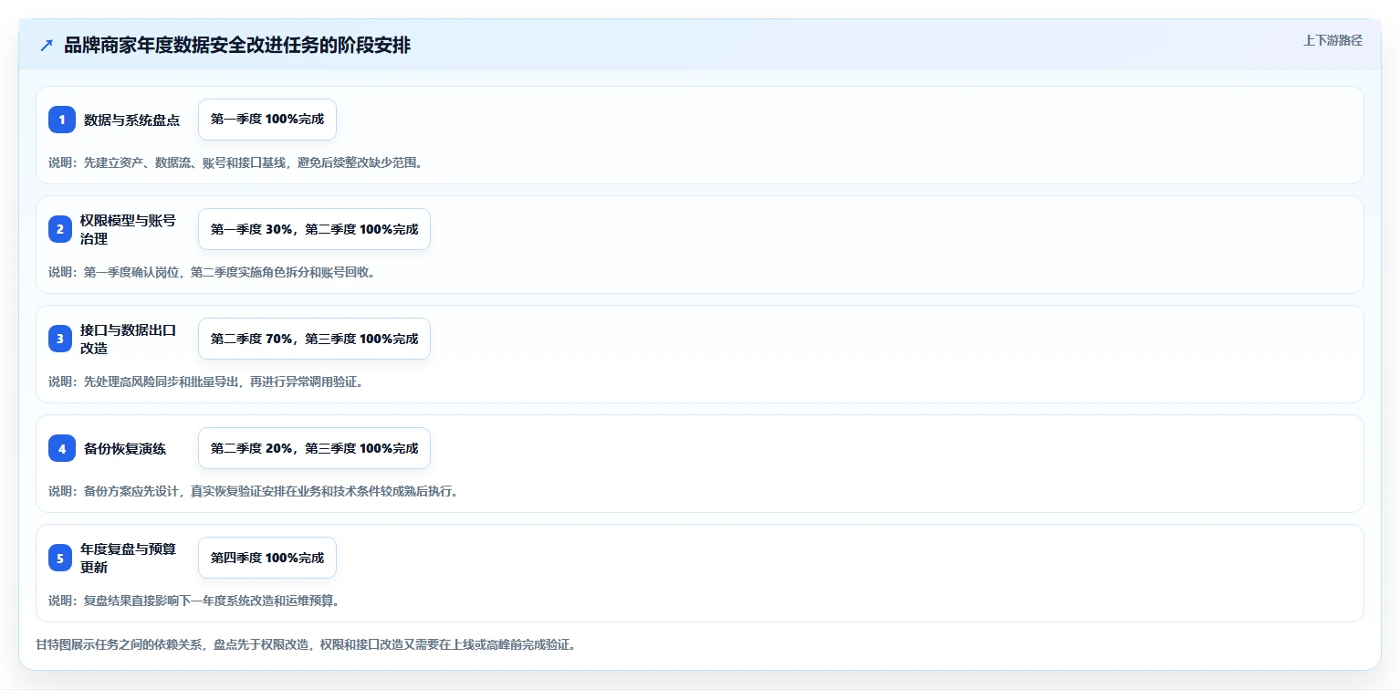Select the 接口与数据出口改造 task title
The height and width of the screenshot is (690, 1400).
128,339
